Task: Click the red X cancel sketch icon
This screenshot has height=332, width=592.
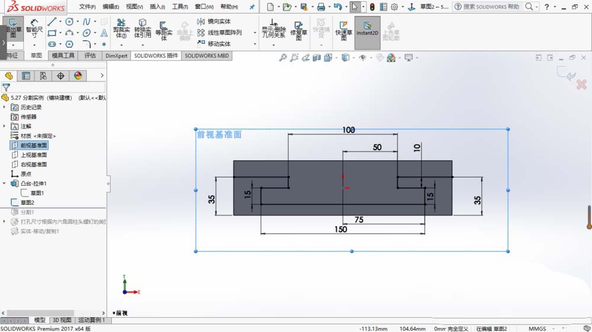Action: (x=581, y=85)
